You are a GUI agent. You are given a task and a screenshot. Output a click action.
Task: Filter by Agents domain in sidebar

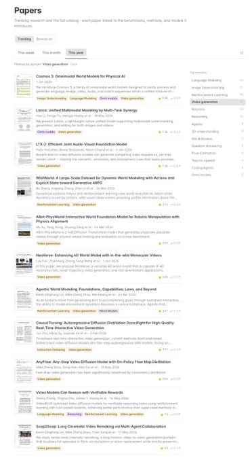(x=217, y=124)
